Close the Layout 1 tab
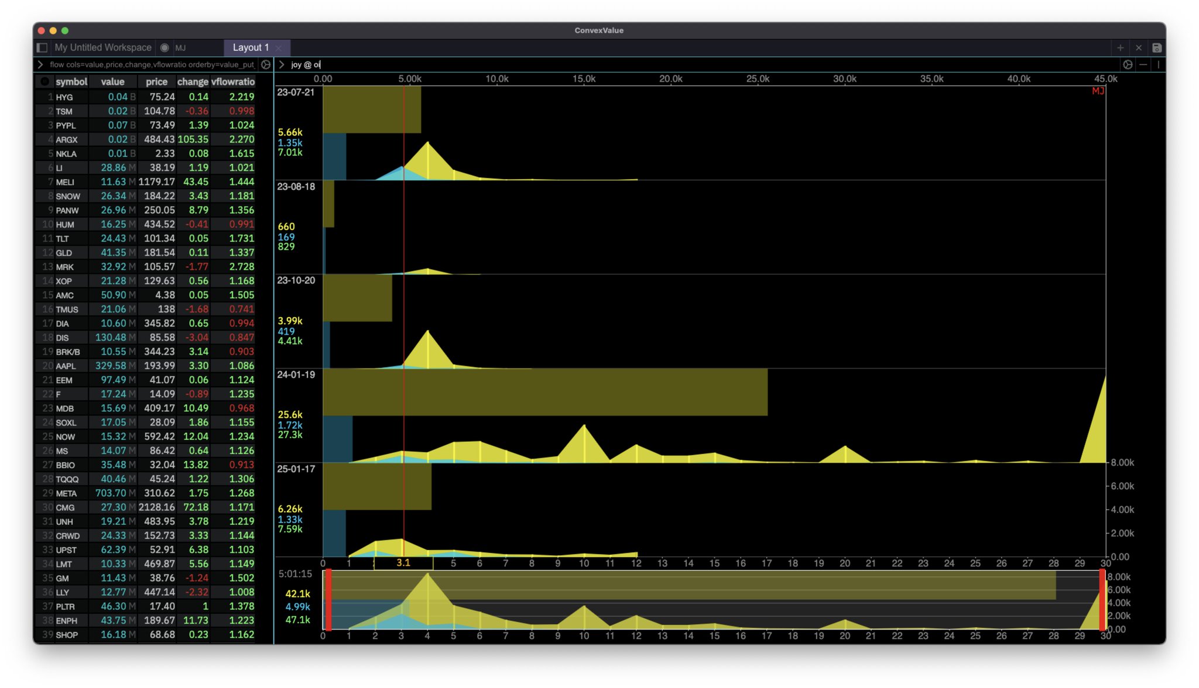 (279, 48)
